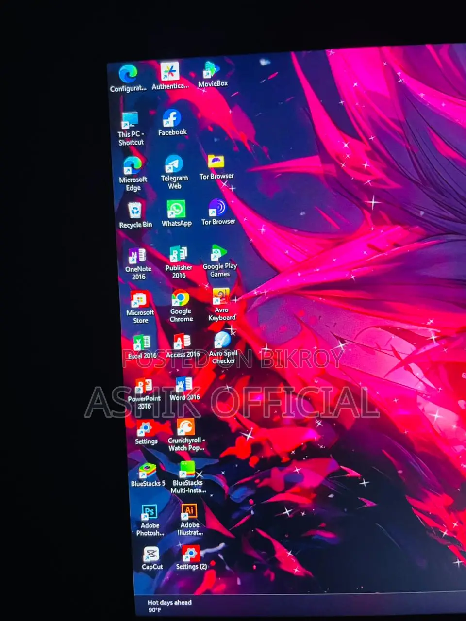Open the Settings desktop shortcut
The height and width of the screenshot is (621, 466).
point(146,433)
